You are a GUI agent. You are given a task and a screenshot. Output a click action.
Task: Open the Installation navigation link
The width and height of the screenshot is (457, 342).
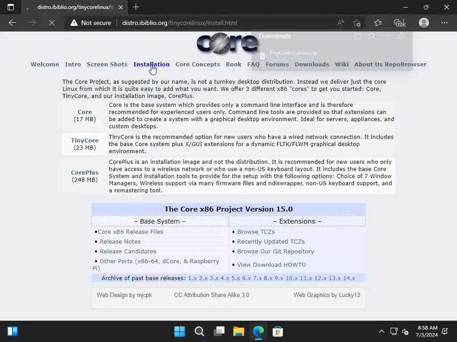point(152,64)
